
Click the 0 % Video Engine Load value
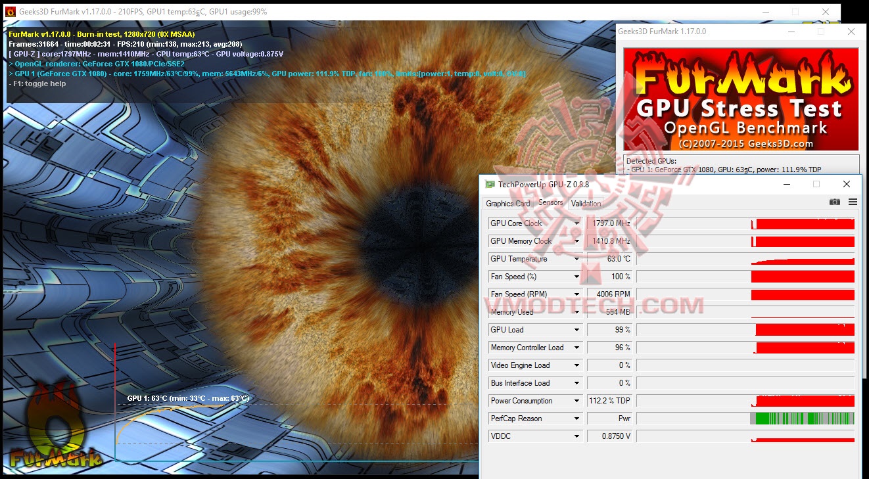tap(610, 365)
